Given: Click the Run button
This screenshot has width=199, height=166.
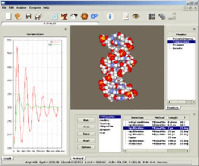Looking at the screenshot, I should pyautogui.click(x=86, y=120).
